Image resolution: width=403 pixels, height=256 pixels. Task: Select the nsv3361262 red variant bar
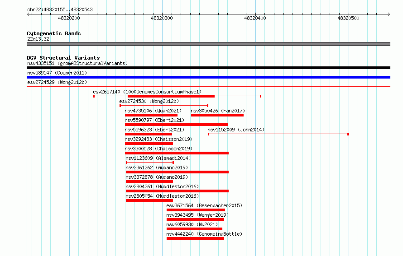coord(178,172)
